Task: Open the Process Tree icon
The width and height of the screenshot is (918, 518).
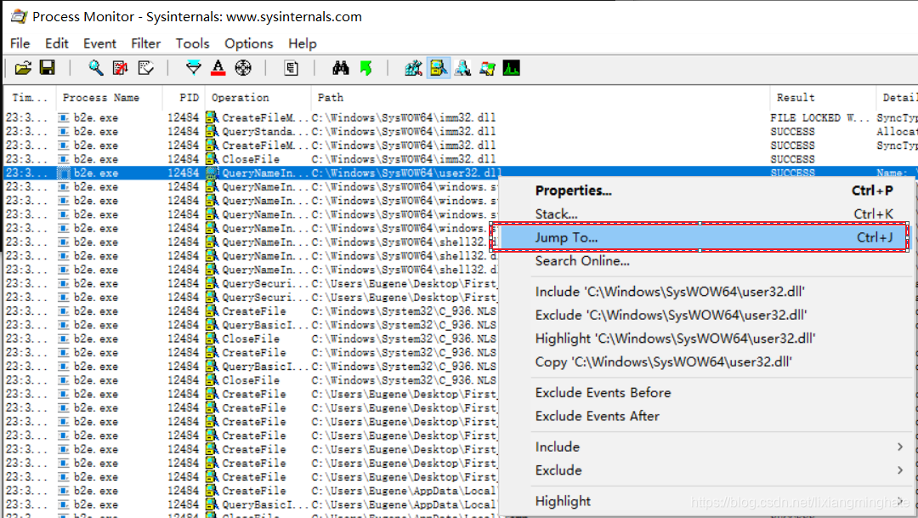Action: [x=291, y=68]
